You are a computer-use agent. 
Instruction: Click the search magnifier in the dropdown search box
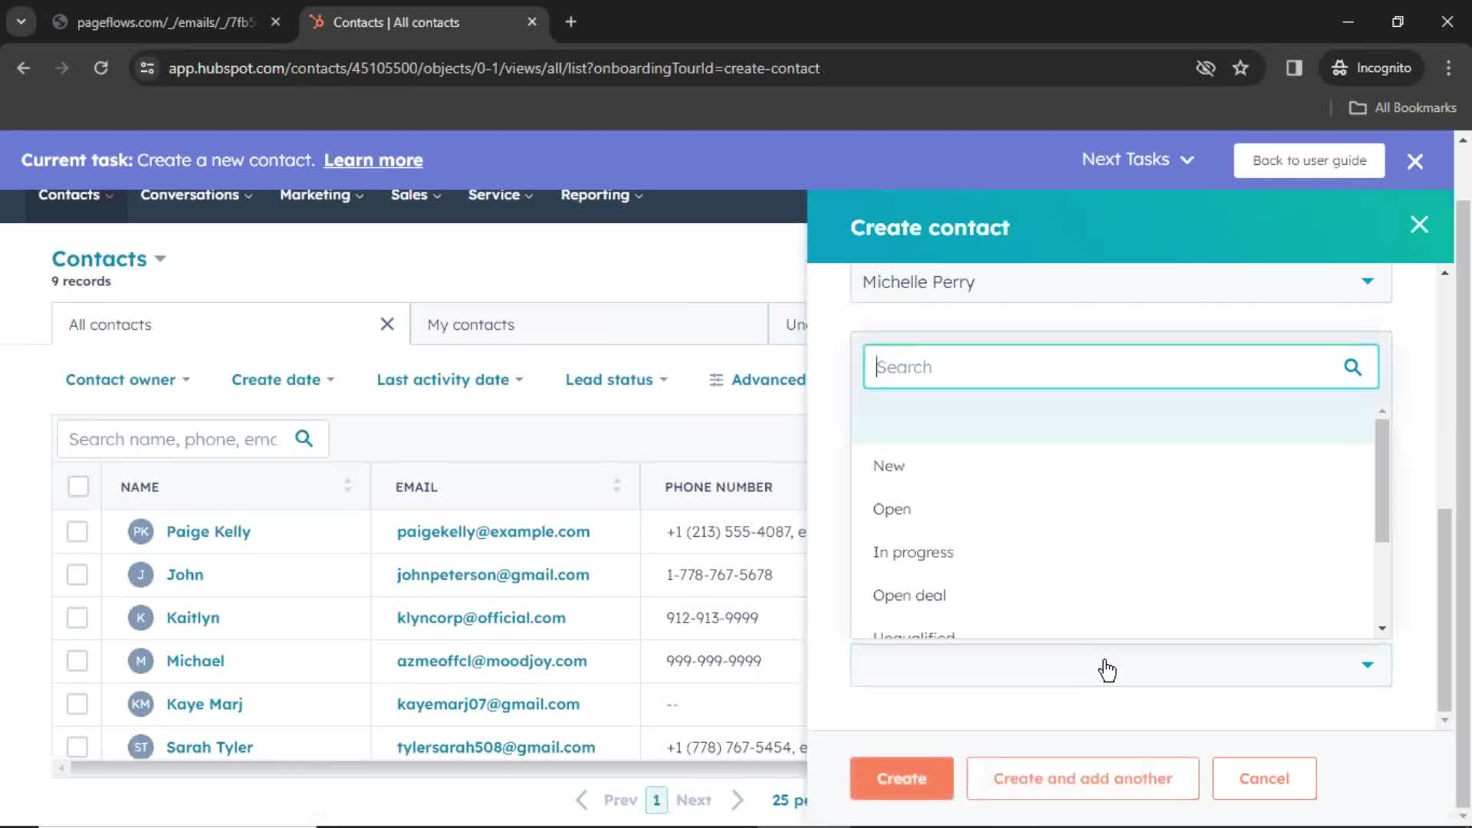[x=1352, y=367]
